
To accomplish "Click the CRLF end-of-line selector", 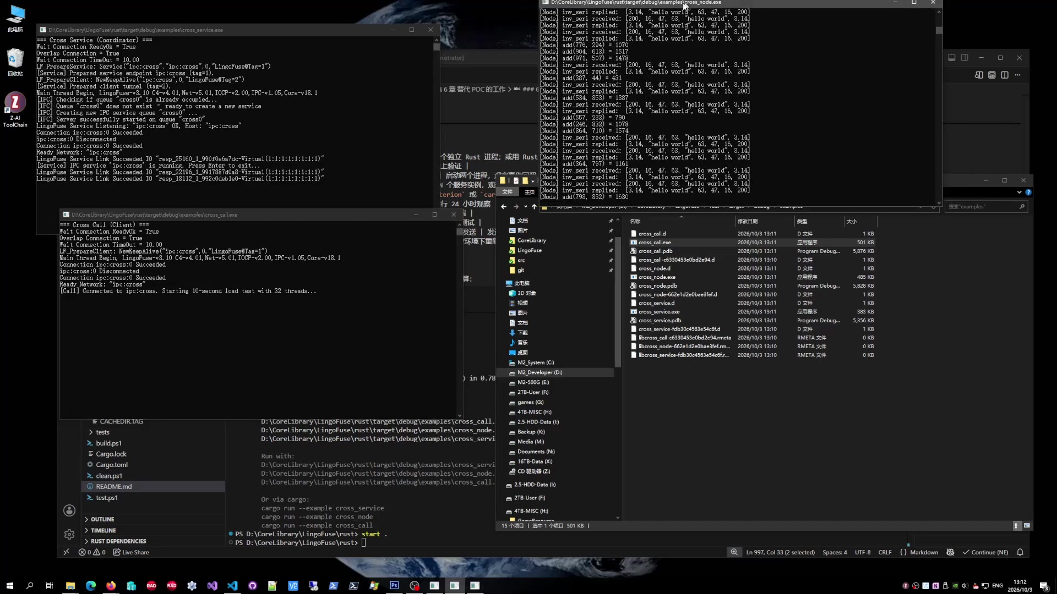I will click(x=885, y=552).
